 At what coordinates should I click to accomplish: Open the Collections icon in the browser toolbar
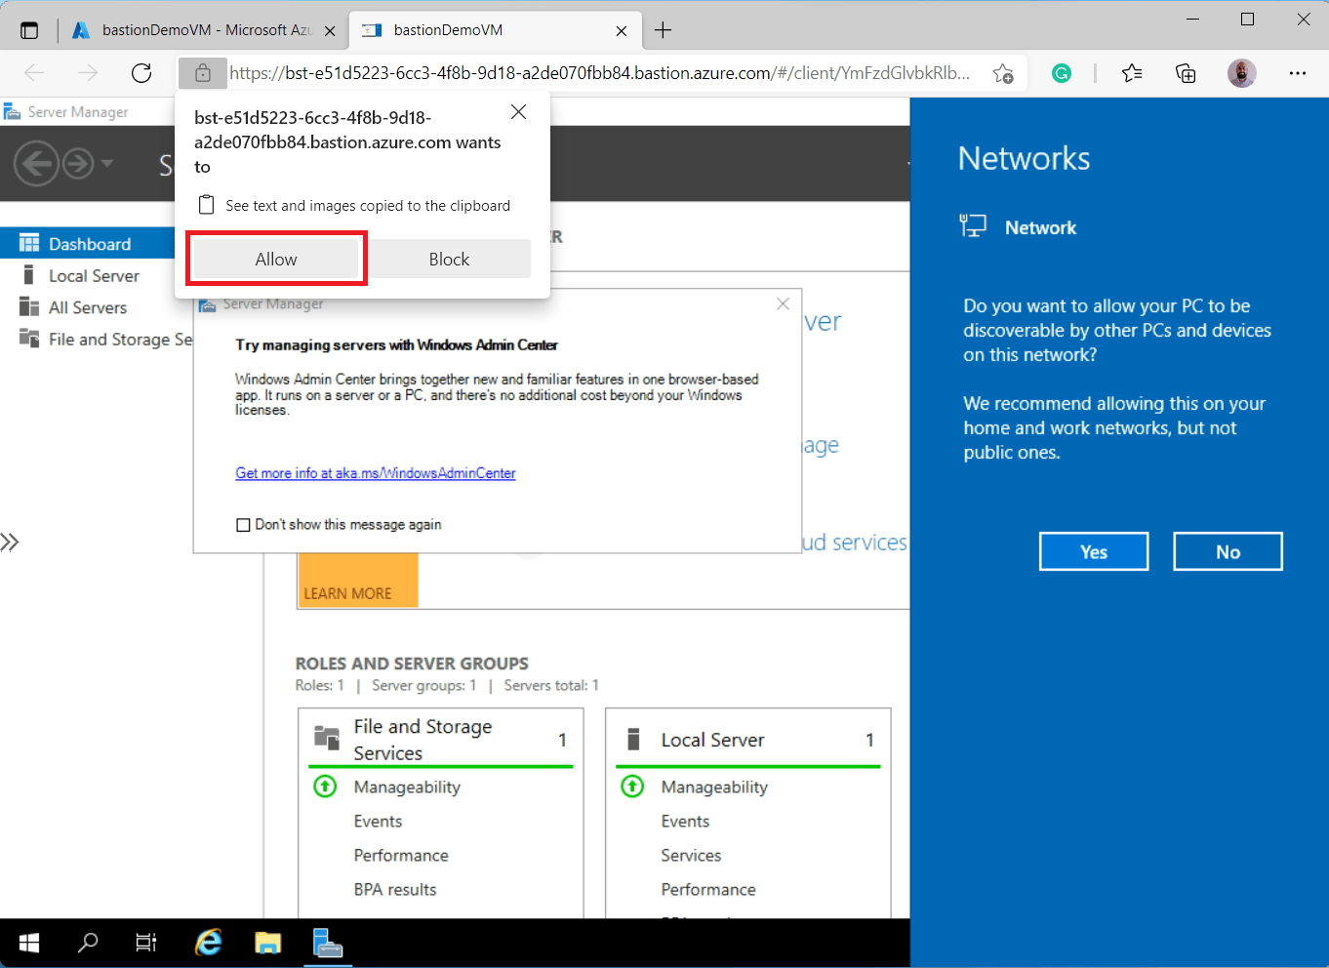1185,73
